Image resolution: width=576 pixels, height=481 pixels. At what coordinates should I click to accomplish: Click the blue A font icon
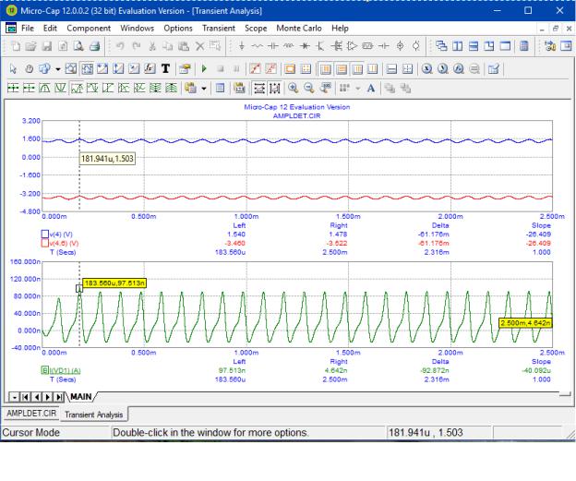[371, 89]
